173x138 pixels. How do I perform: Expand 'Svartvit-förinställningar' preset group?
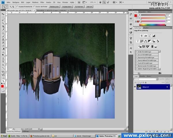[x=136, y=63]
